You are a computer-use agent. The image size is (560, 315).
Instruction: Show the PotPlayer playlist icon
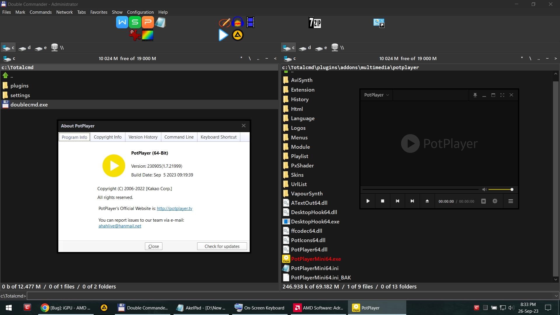[x=483, y=201]
